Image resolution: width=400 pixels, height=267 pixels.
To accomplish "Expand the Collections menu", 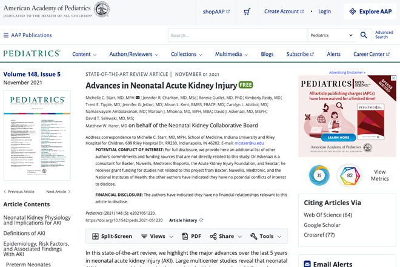I will point(187,55).
